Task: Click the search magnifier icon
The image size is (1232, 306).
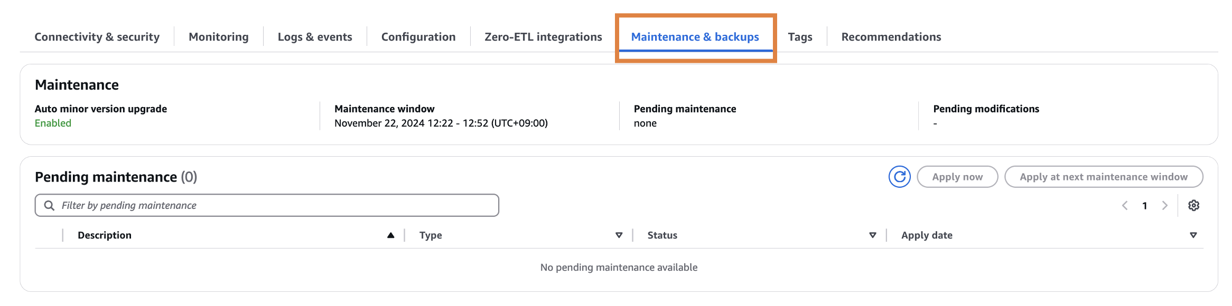Action: point(49,205)
